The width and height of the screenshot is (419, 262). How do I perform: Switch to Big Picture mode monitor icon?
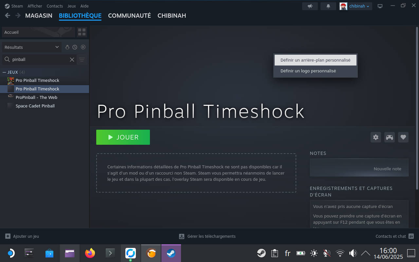[x=380, y=6]
